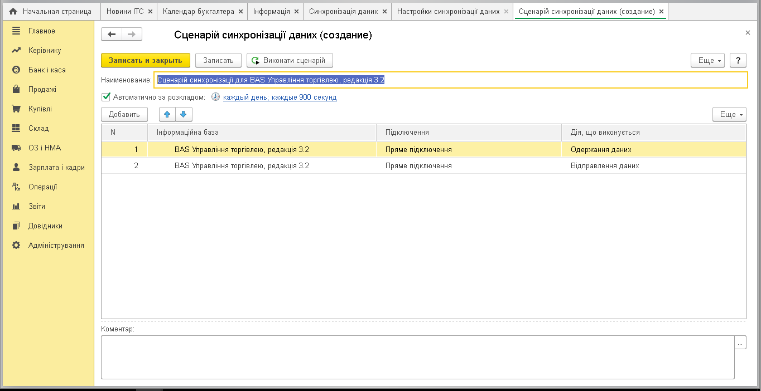Open the Банк і каса sidebar section
761x391 pixels.
[47, 70]
